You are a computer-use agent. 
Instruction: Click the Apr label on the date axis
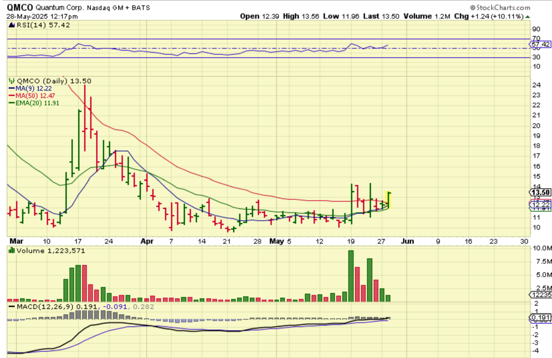coord(147,241)
